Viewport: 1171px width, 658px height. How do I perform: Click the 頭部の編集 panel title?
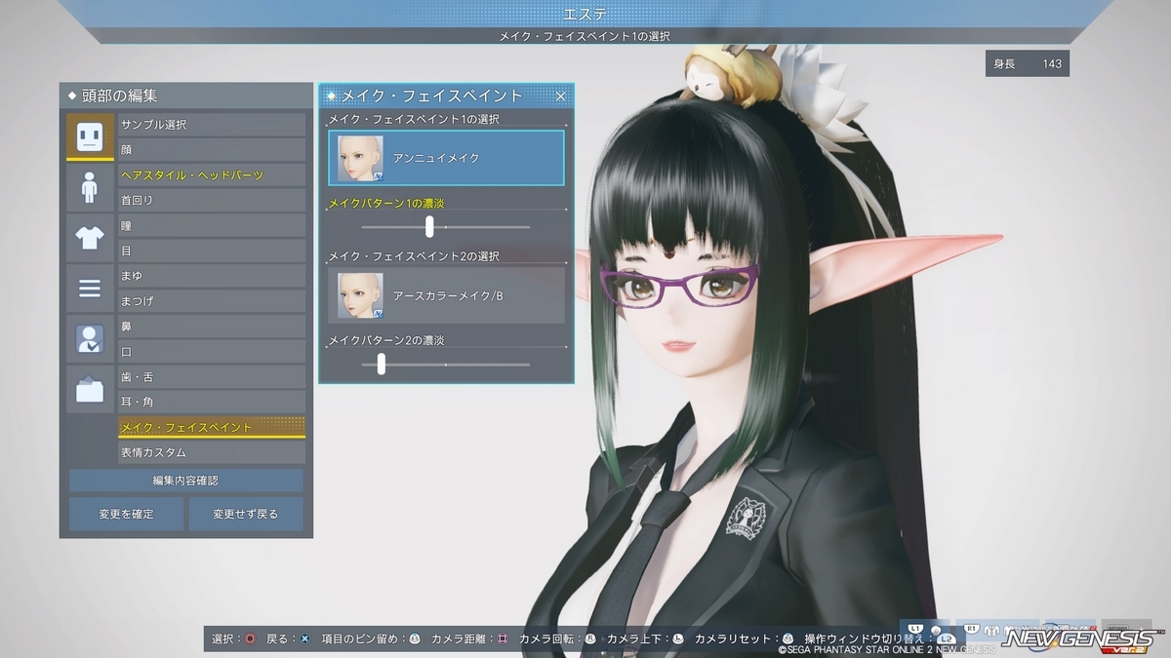pyautogui.click(x=119, y=96)
